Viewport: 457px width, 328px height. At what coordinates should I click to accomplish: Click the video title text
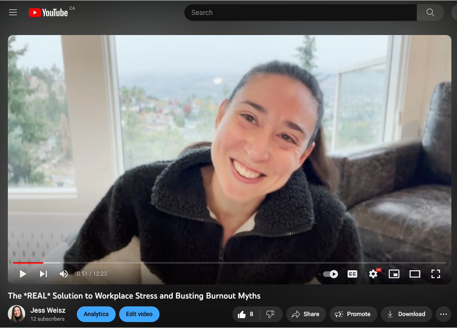click(x=134, y=296)
